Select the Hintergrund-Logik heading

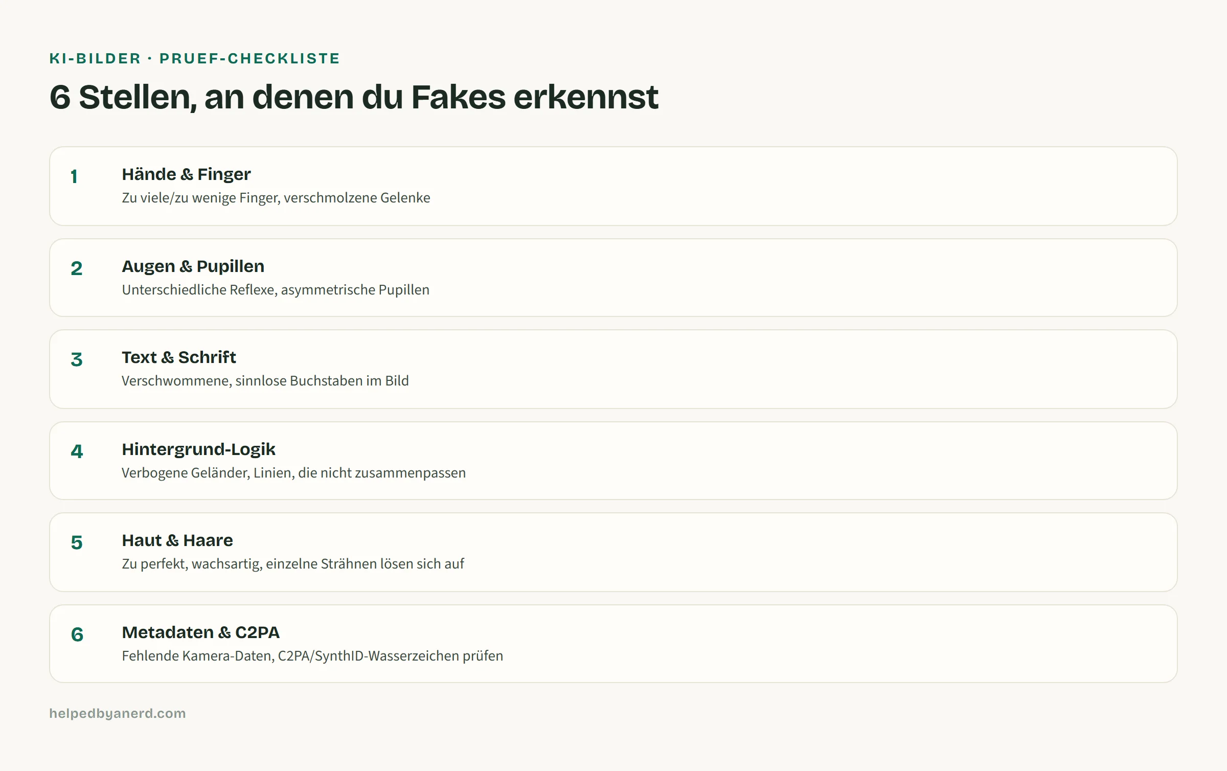coord(198,449)
